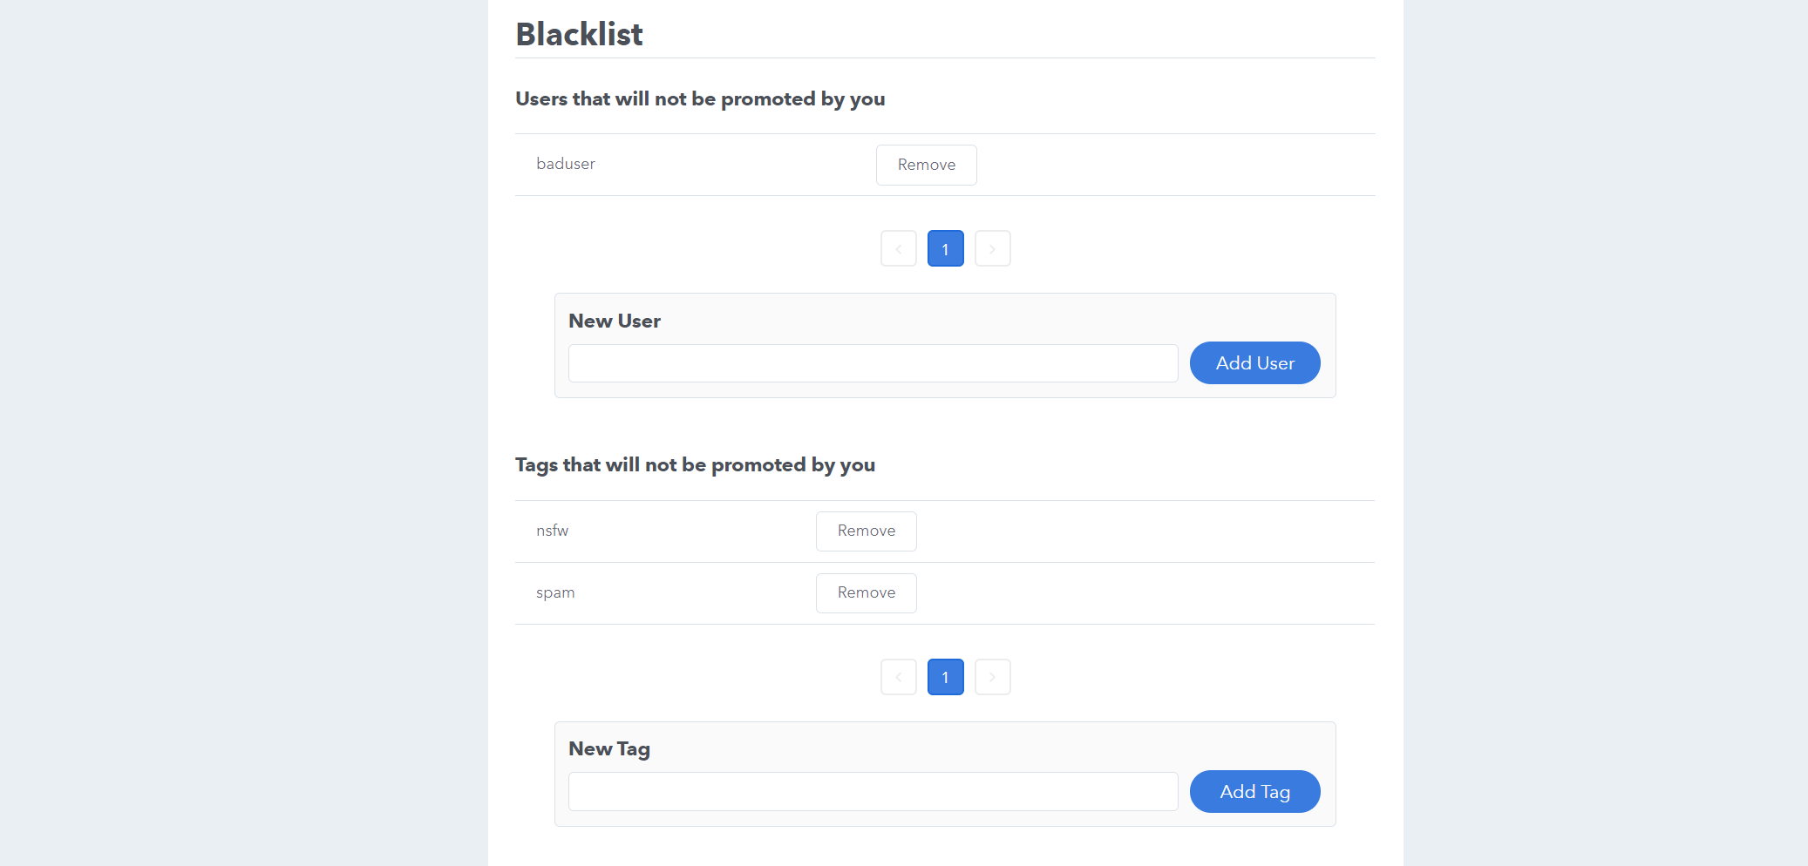Select page 1 in tags pagination

coord(945,677)
